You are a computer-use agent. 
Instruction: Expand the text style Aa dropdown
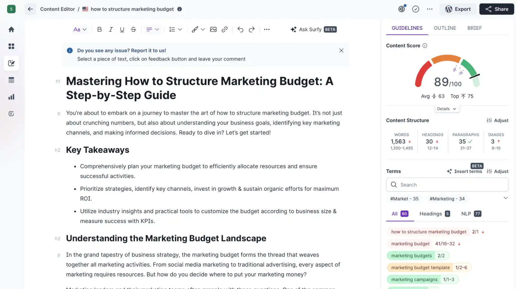point(80,29)
